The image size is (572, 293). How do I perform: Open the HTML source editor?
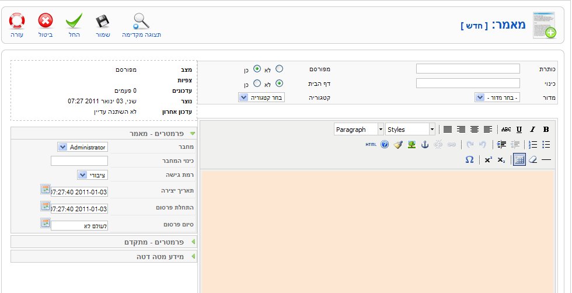coord(371,145)
